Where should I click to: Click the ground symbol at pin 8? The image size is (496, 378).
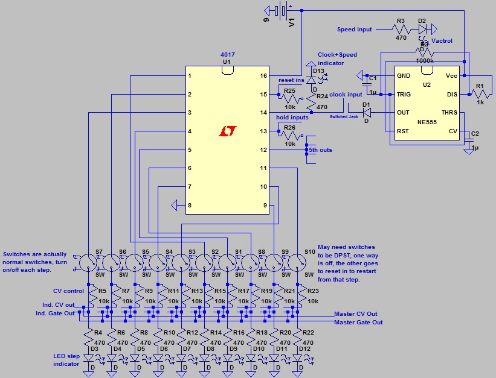coord(175,205)
